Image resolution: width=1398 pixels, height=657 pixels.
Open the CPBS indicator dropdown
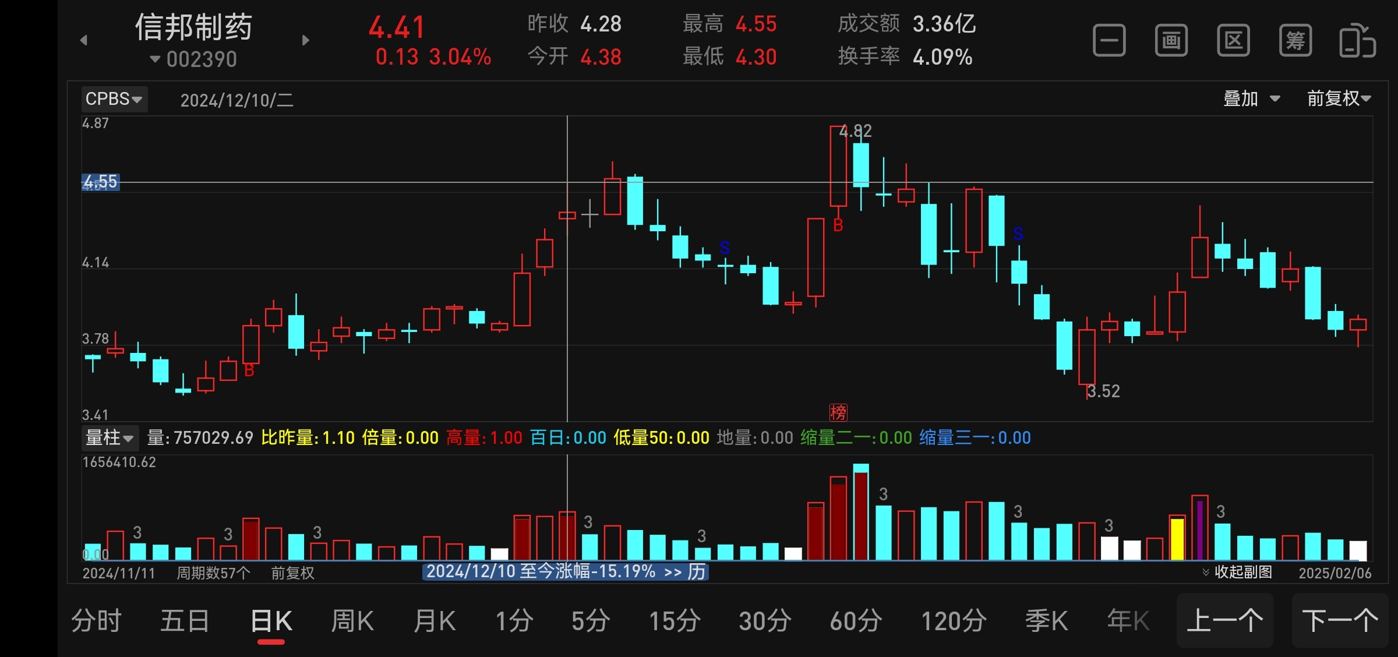coord(114,99)
